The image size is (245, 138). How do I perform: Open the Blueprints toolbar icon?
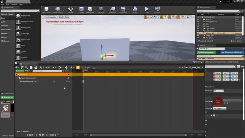(x=113, y=9)
